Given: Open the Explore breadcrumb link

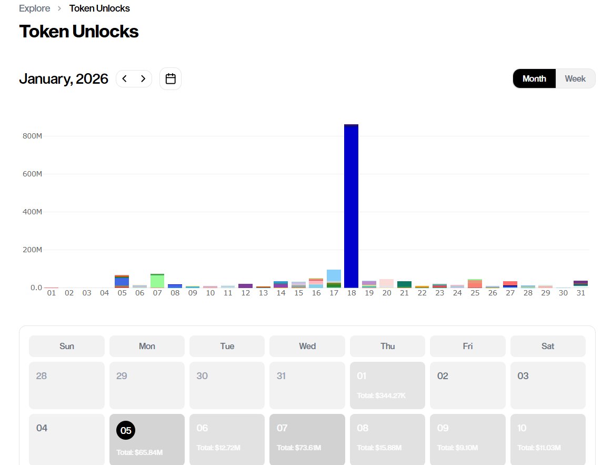Looking at the screenshot, I should [34, 8].
